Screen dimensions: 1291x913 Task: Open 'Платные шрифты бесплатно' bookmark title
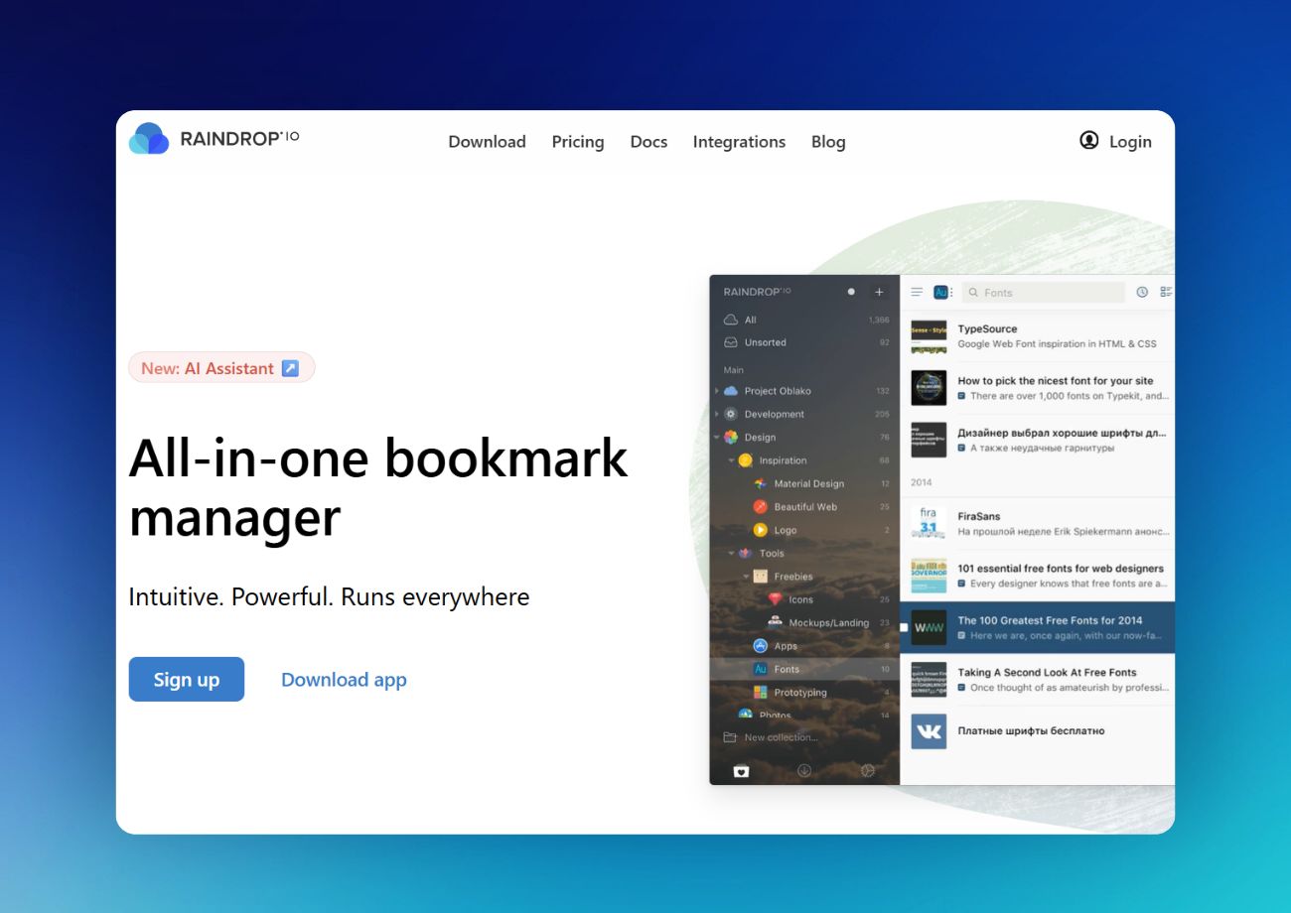pos(1031,730)
